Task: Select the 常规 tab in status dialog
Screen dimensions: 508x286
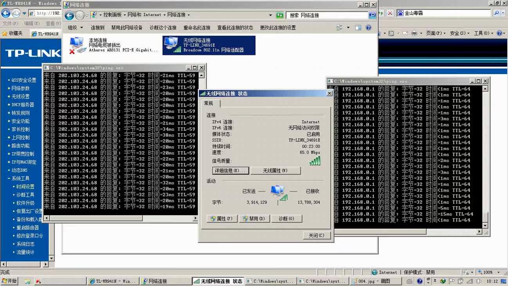Action: point(209,103)
